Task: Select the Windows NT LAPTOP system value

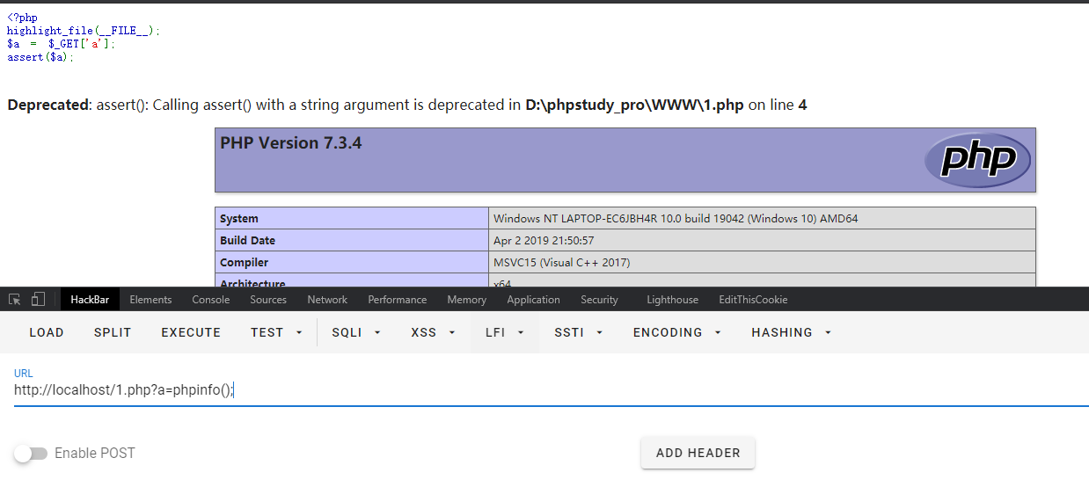Action: coord(676,218)
